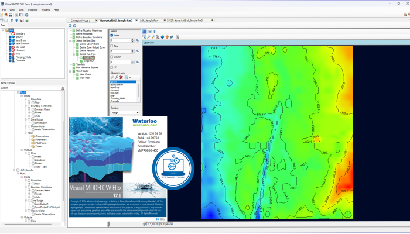Open the Run Numerical Engines step
The height and width of the screenshot is (234, 410).
click(87, 68)
